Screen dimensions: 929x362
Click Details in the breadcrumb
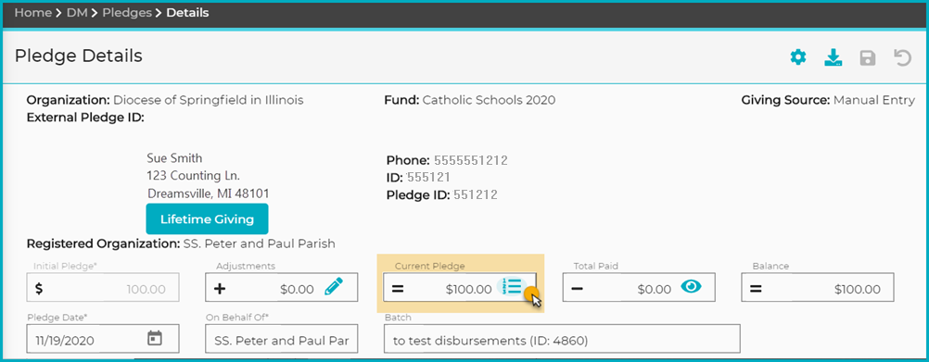coord(187,12)
